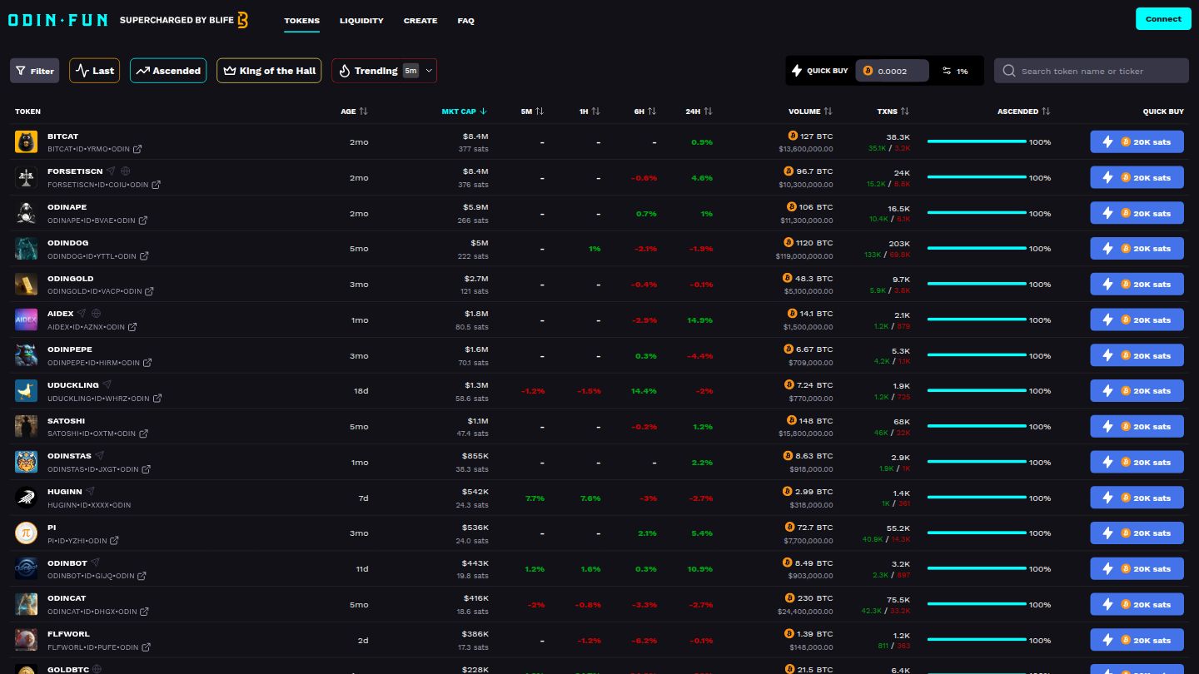Click AIDEX ascended progress bar
1199x674 pixels.
977,320
